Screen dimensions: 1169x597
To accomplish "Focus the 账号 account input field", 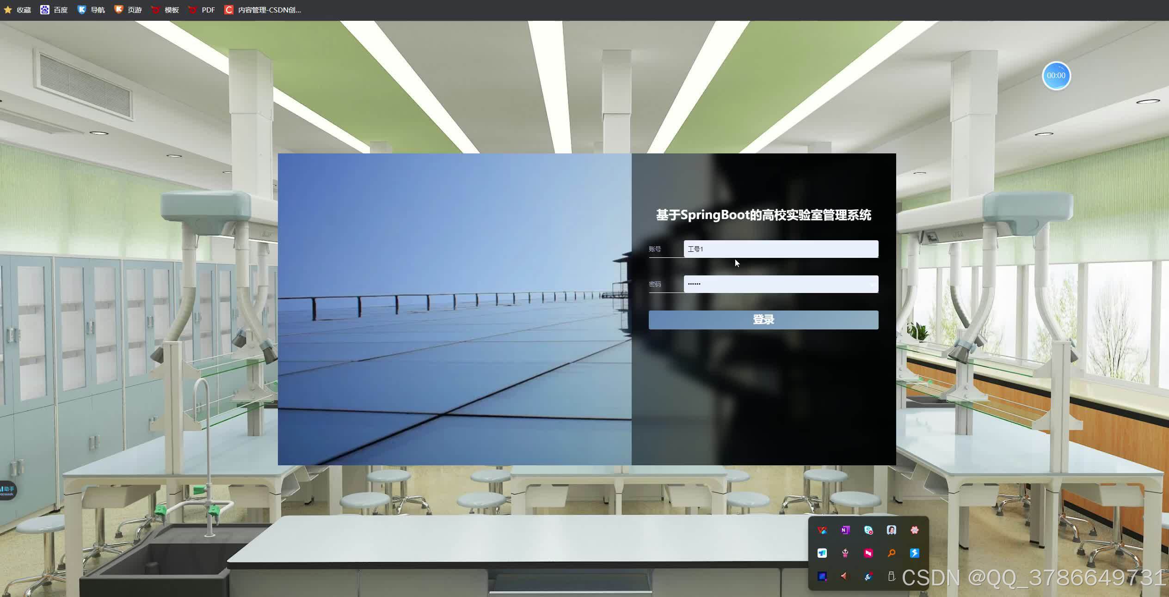I will 781,249.
